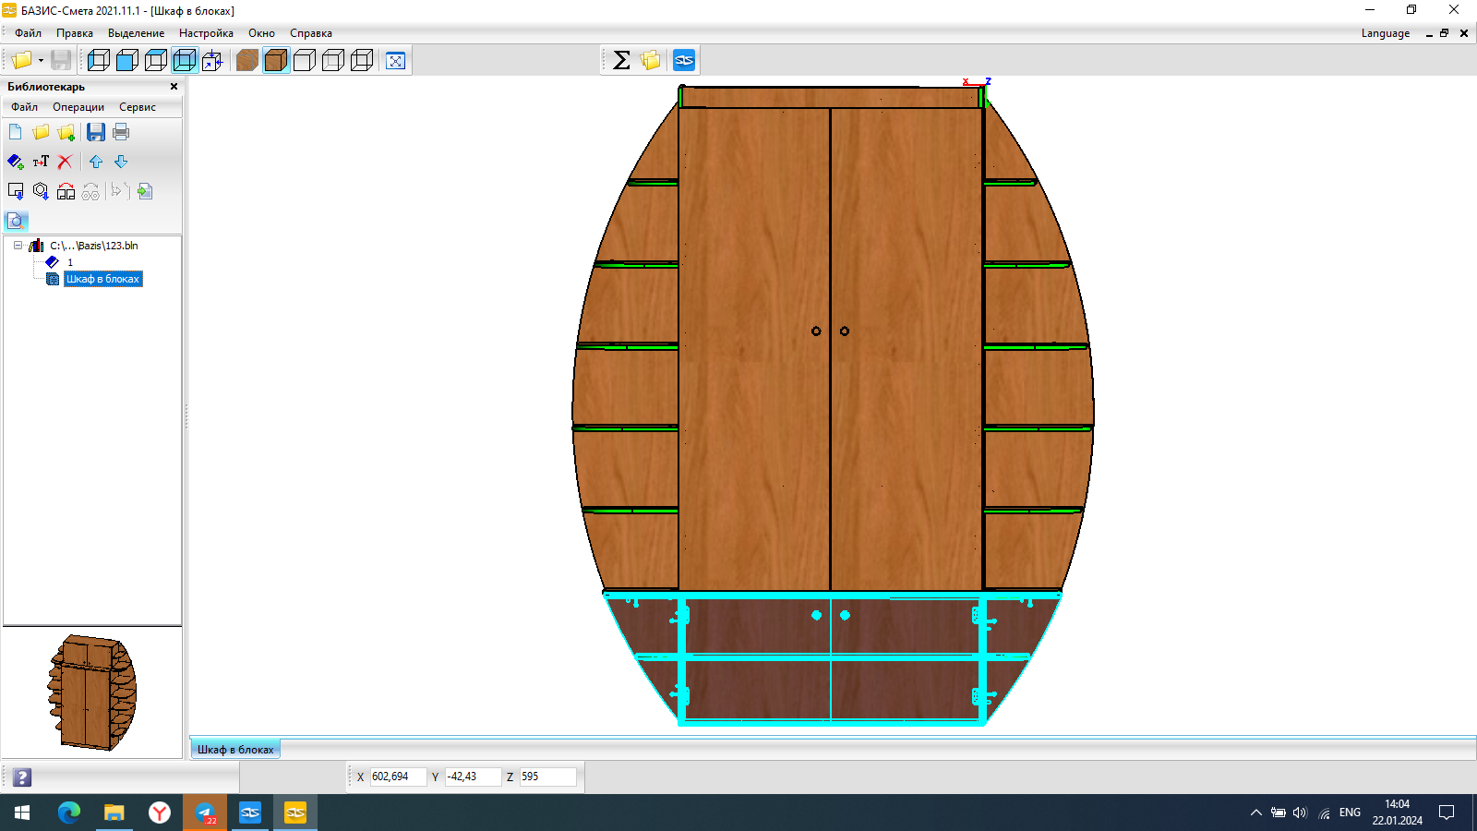The image size is (1477, 831).
Task: Click the library save floppy disk icon
Action: point(96,132)
